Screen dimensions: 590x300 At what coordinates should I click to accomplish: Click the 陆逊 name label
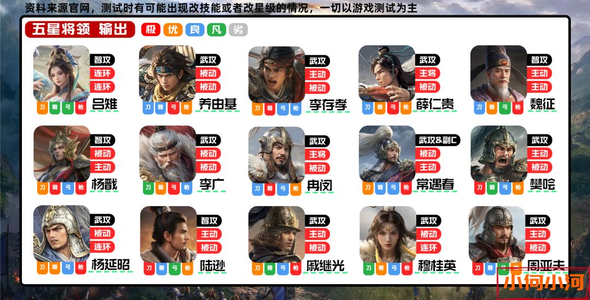coord(213,266)
